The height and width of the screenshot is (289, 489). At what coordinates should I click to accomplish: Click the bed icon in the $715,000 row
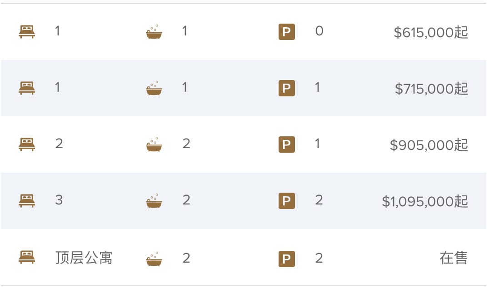point(27,88)
